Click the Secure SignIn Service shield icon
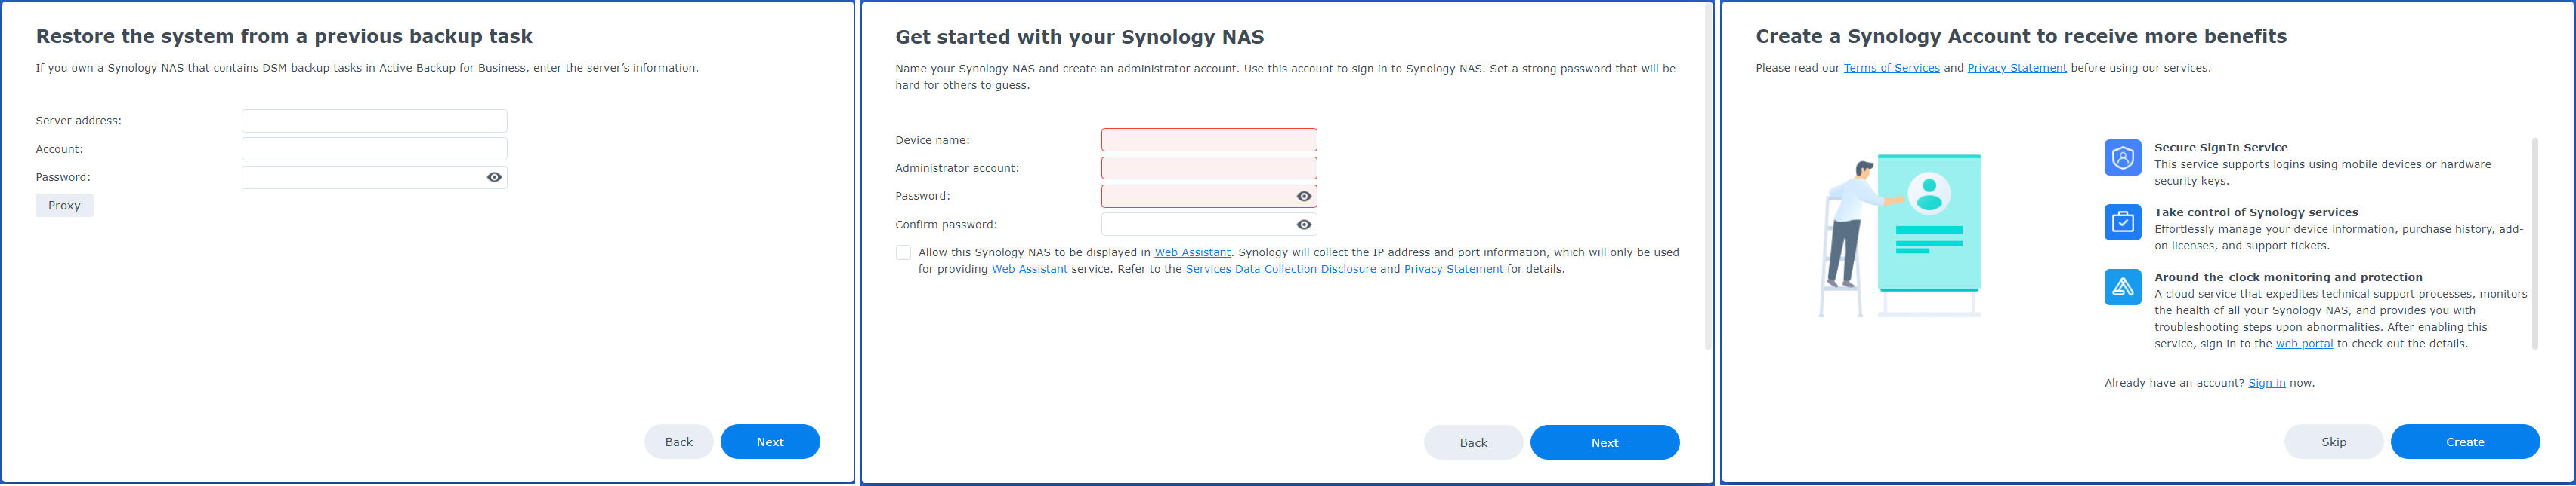Viewport: 2576px width, 486px height. click(x=2122, y=157)
